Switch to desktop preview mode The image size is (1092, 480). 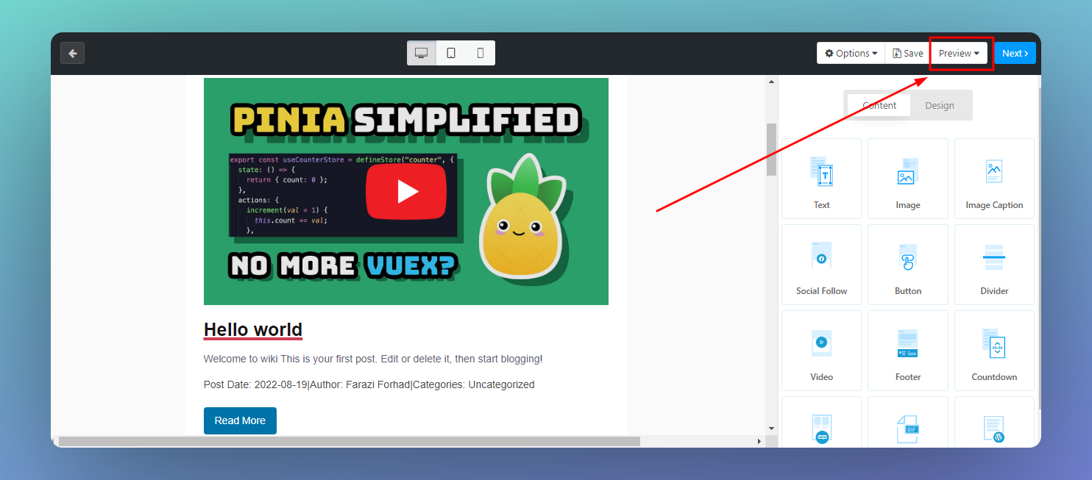421,52
